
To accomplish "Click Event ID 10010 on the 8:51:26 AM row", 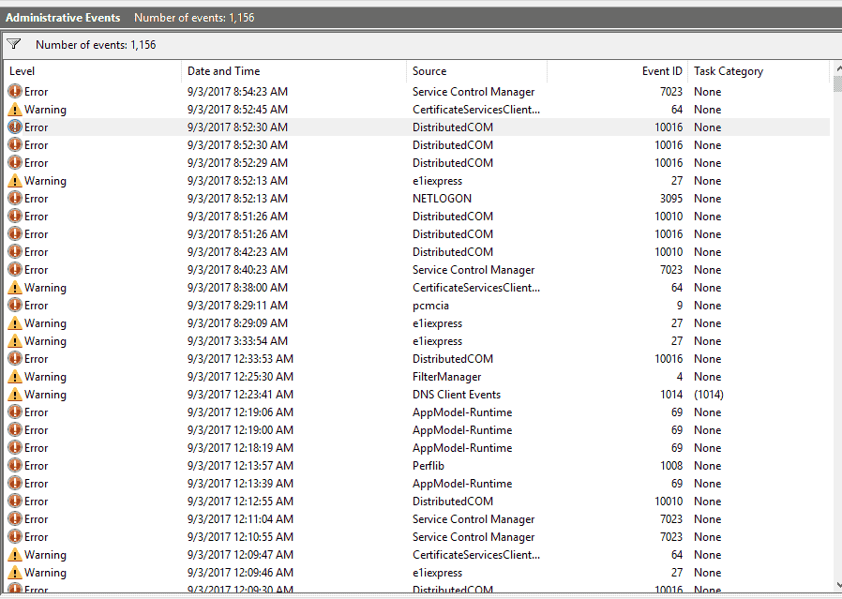I will click(x=669, y=217).
